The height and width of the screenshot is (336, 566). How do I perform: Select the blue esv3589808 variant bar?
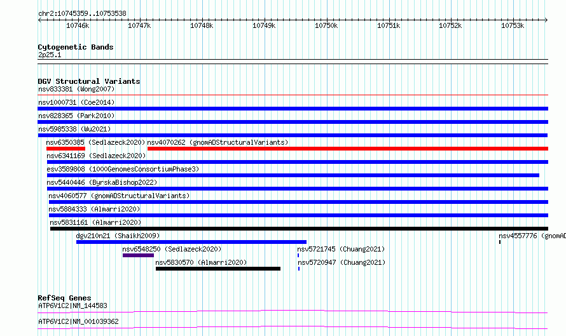pos(293,175)
